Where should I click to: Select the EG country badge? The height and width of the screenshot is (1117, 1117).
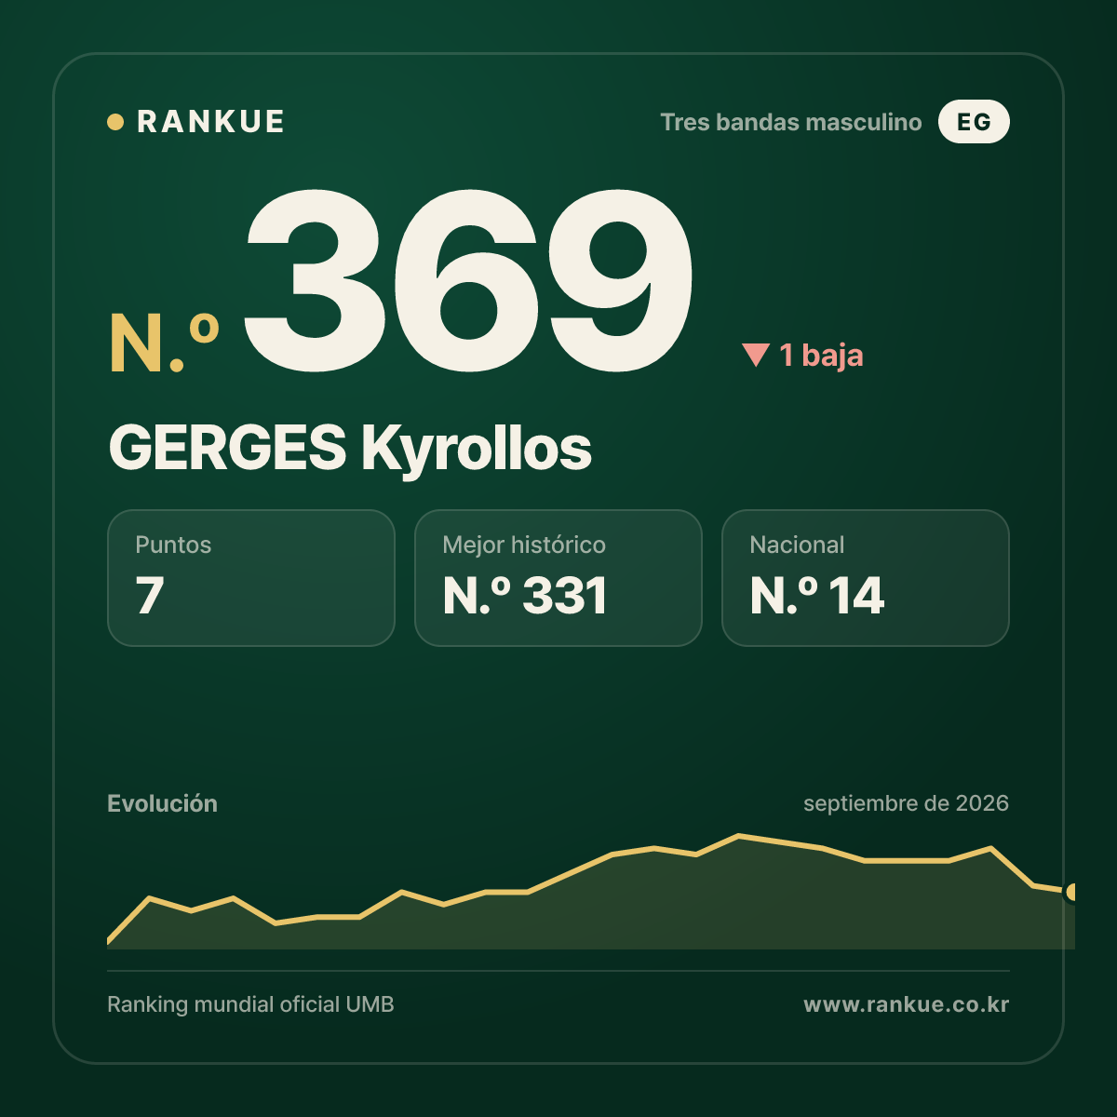tap(974, 122)
